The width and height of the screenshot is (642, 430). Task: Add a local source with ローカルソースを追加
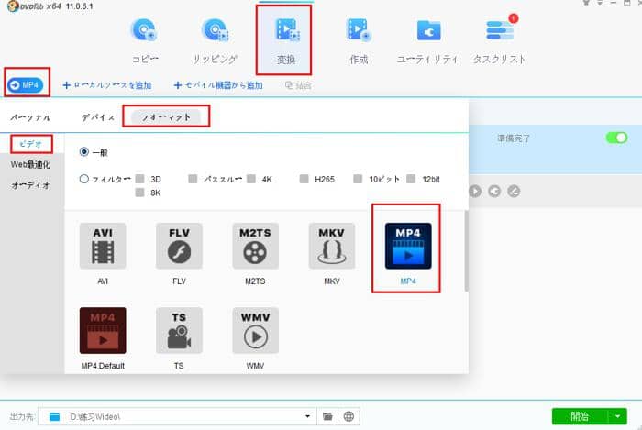(x=107, y=85)
